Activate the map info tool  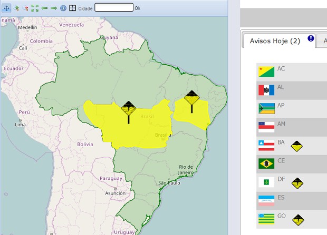63,8
